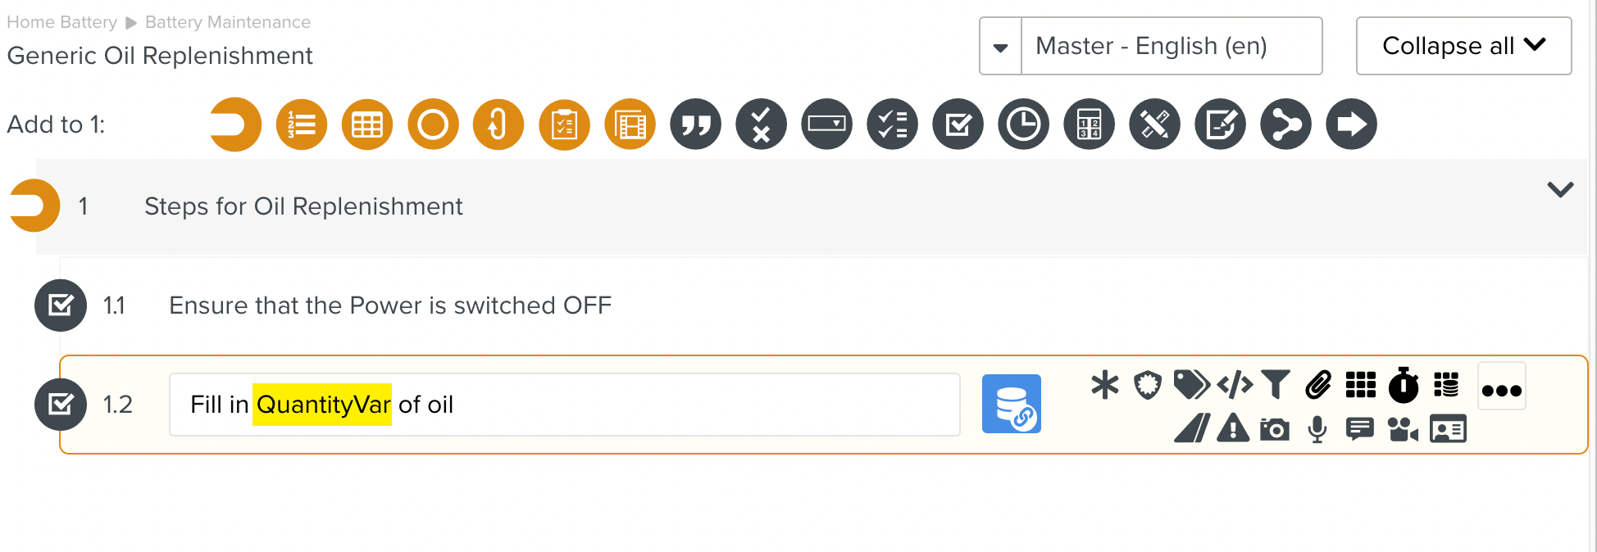
Task: Click the funnel filter icon
Action: (x=1276, y=384)
